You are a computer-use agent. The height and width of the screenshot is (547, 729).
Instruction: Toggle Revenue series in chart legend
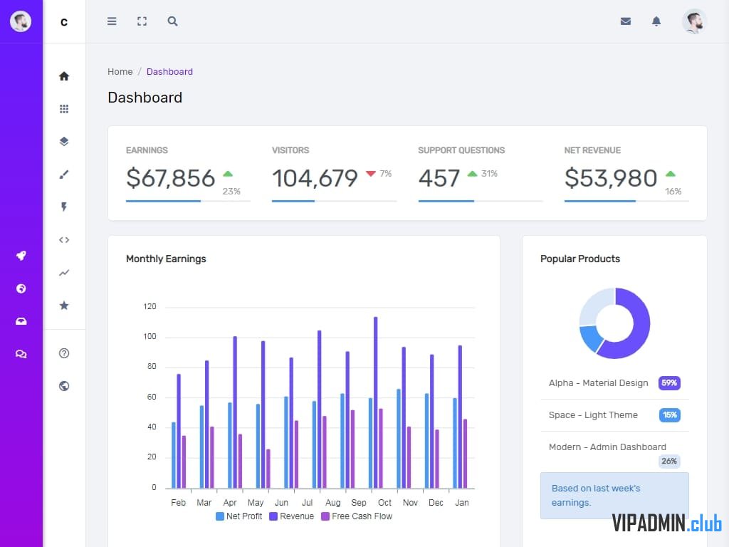(x=291, y=516)
